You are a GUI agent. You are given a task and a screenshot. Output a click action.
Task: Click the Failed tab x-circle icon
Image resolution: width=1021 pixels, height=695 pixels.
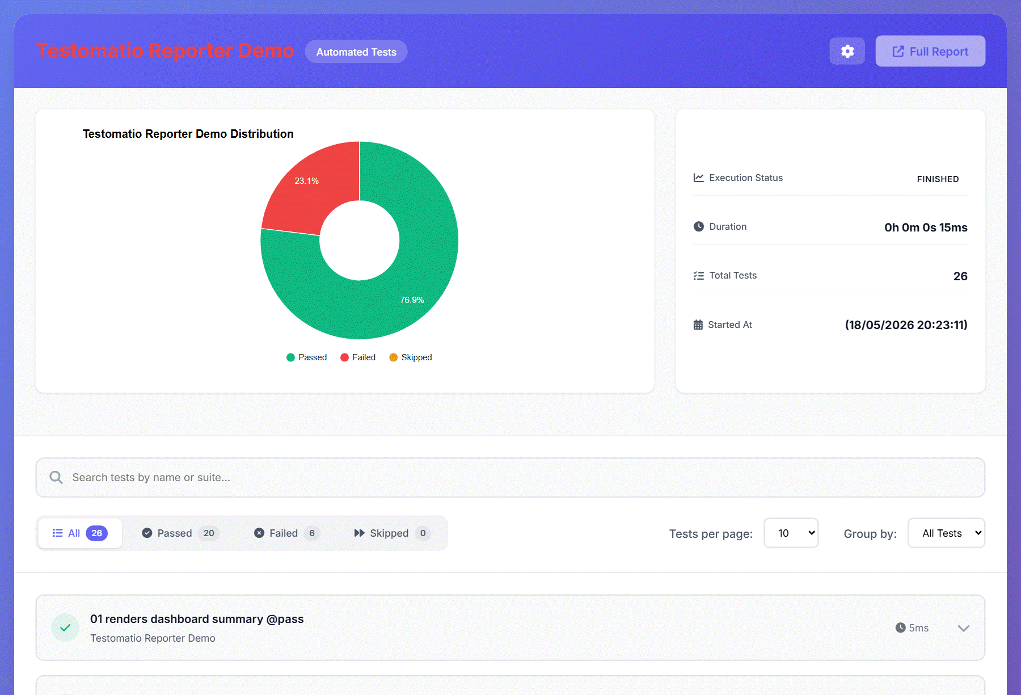click(259, 533)
